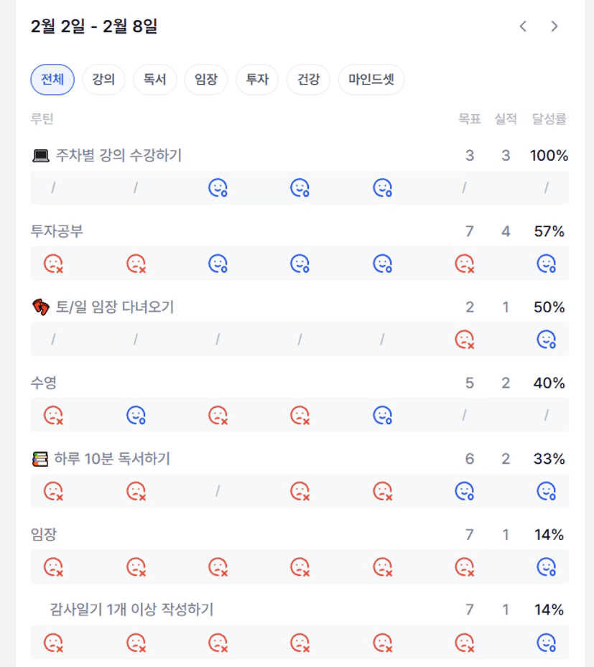Go to the next week
Image resolution: width=594 pixels, height=667 pixels.
tap(554, 27)
